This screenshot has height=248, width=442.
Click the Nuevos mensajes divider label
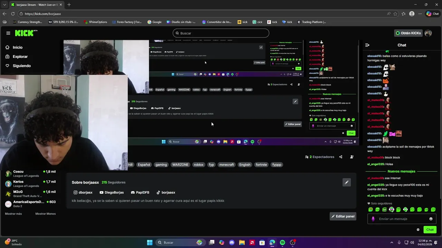[401, 171]
